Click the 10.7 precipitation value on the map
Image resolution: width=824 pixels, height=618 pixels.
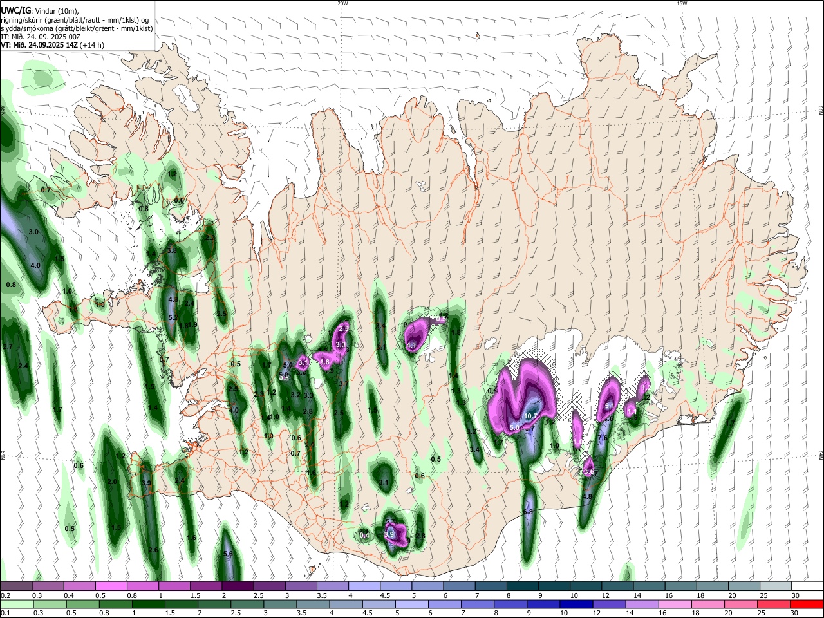(x=530, y=417)
